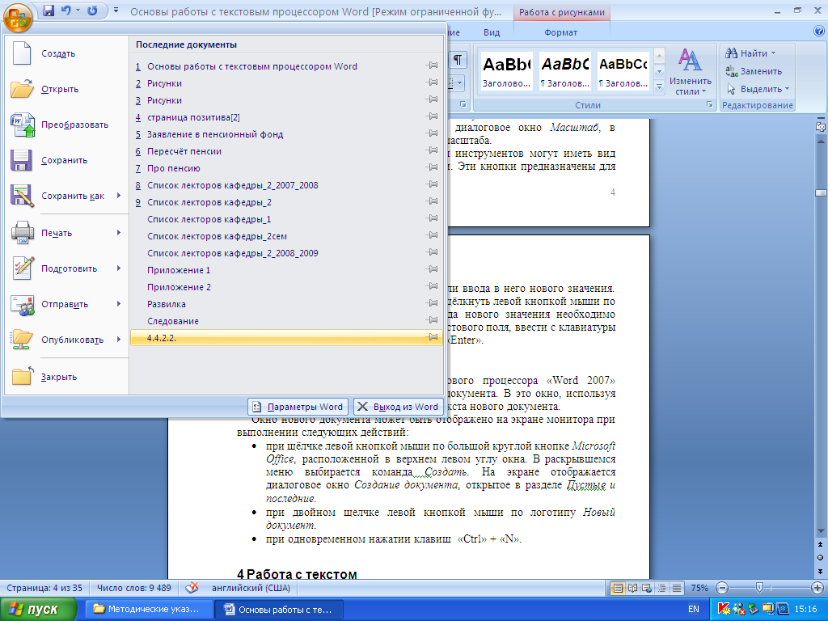The height and width of the screenshot is (621, 828).
Task: Switch to the Формат ribbon tab
Action: coord(561,32)
